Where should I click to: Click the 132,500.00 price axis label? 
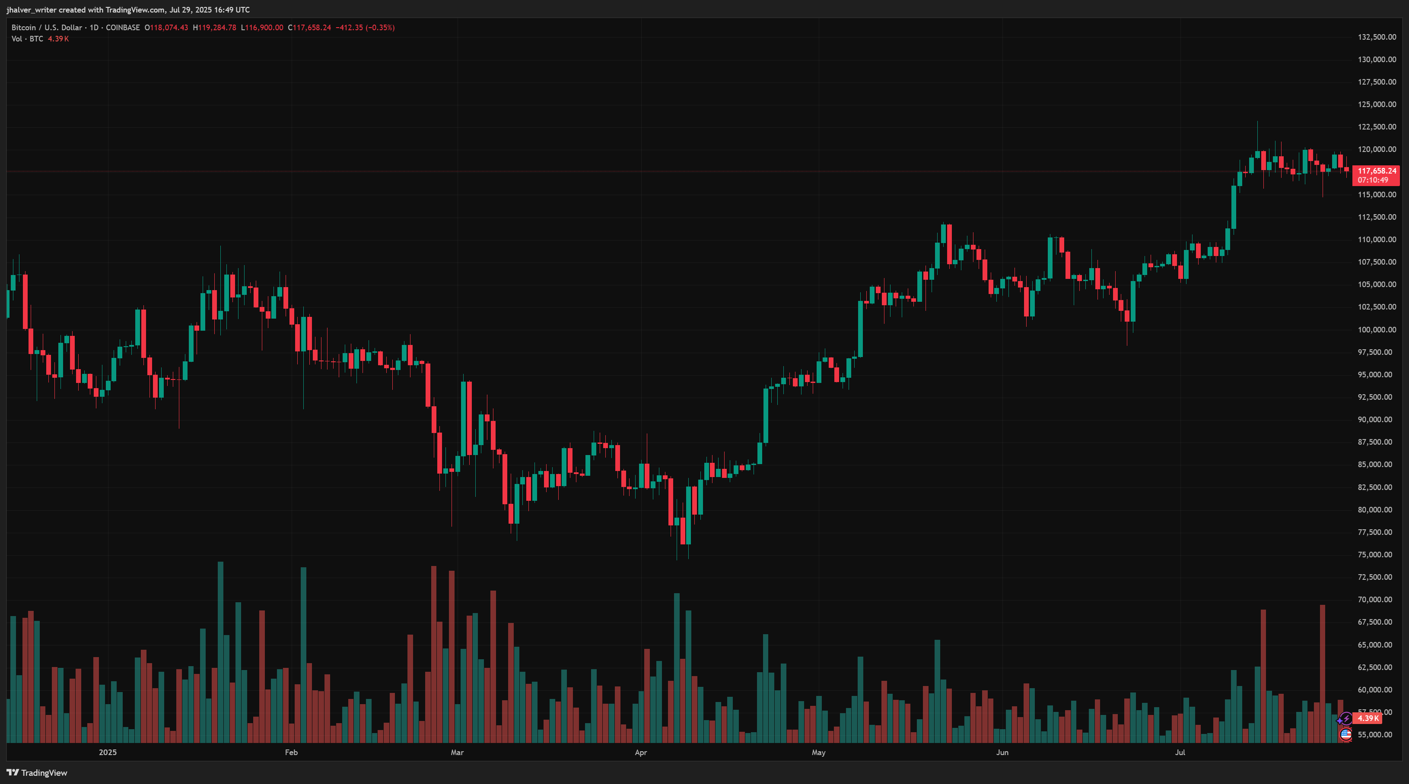[x=1375, y=37]
